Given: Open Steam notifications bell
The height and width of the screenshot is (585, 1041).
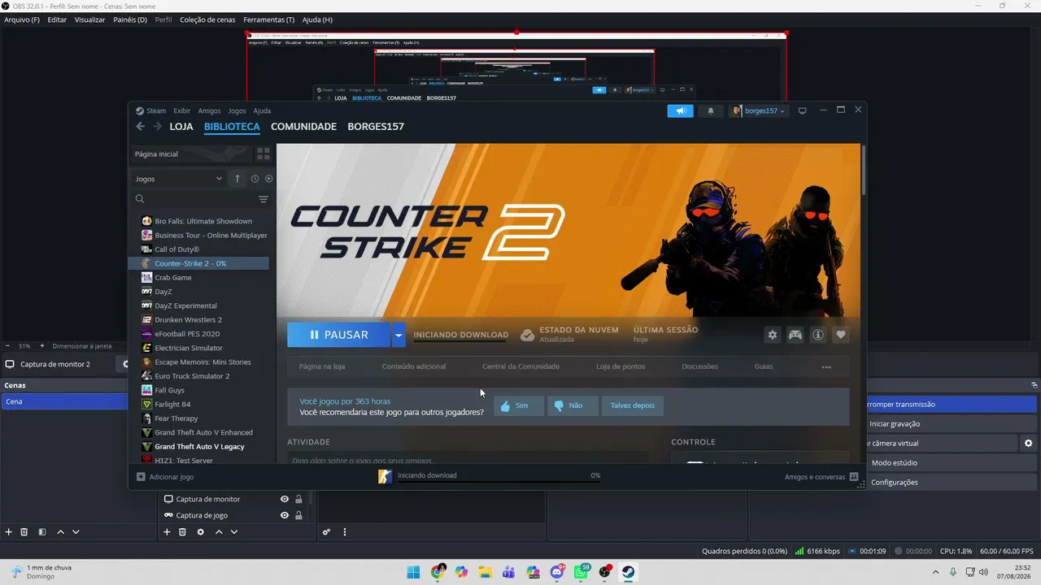Looking at the screenshot, I should (710, 110).
